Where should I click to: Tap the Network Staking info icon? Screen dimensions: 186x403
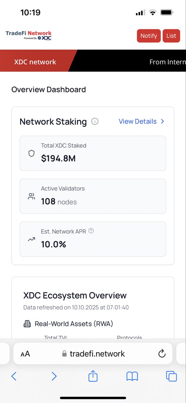coord(95,122)
